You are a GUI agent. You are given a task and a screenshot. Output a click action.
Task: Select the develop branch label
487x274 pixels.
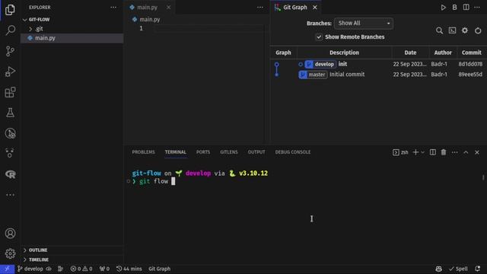pos(320,64)
